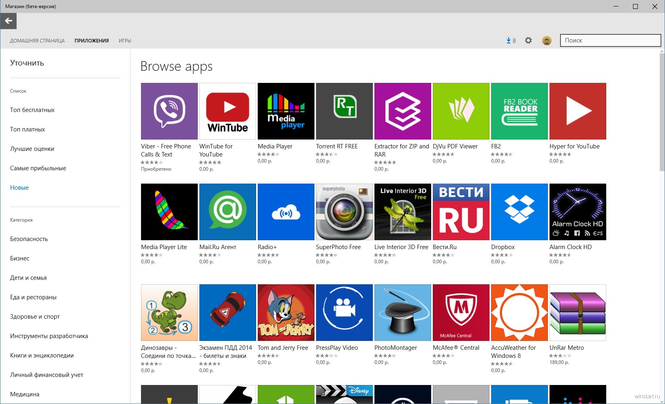Open the Dropbox app icon

tap(520, 212)
